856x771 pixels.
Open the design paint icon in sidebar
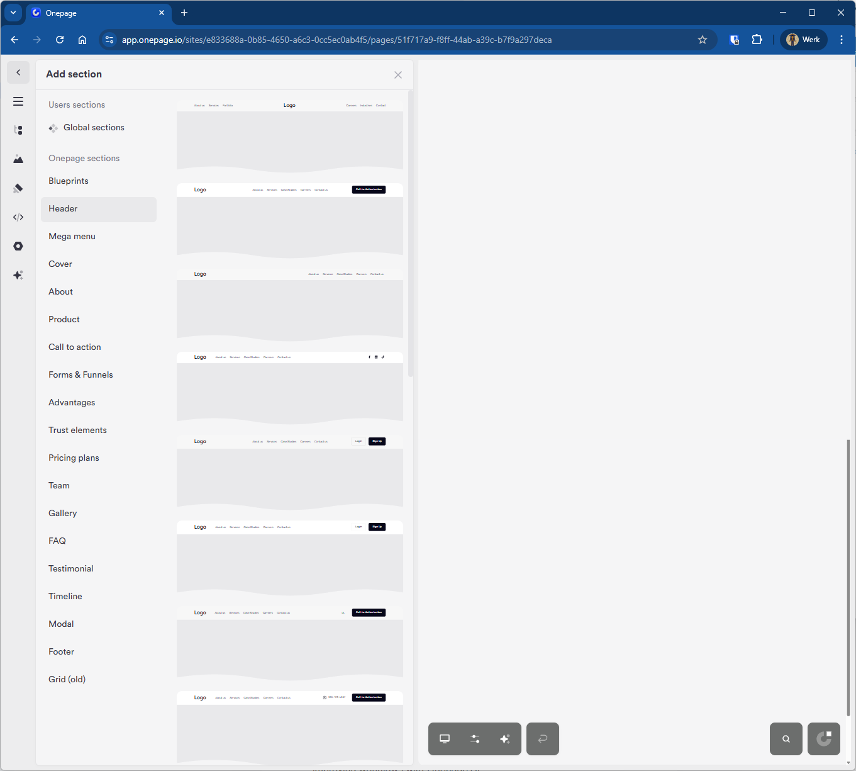coord(18,188)
